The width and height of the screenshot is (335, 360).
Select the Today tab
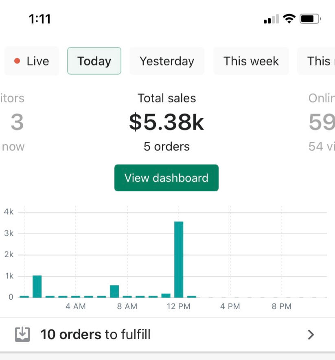coord(94,61)
